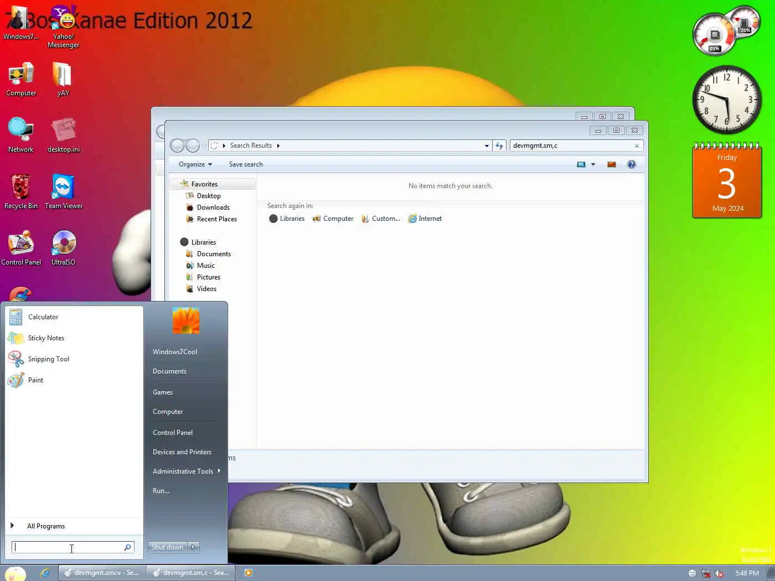Select Recent Places in navigation pane
Screen dimensions: 775x581
point(217,219)
